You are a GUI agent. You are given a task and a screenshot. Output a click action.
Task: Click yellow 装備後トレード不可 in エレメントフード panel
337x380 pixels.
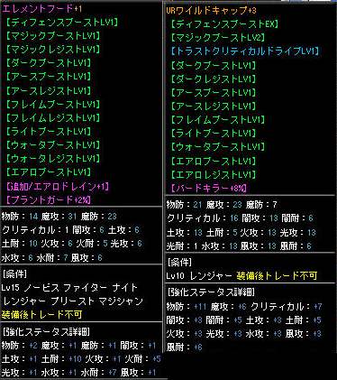[41, 314]
